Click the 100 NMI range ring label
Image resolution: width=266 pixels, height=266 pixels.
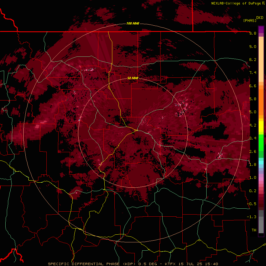click(133, 23)
